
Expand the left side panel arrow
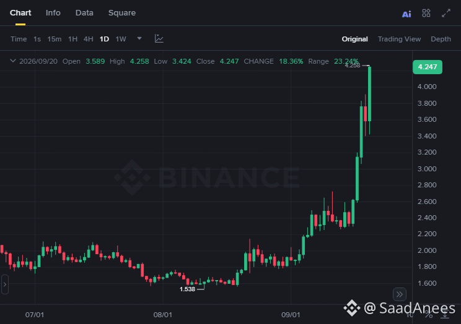[x=5, y=284]
